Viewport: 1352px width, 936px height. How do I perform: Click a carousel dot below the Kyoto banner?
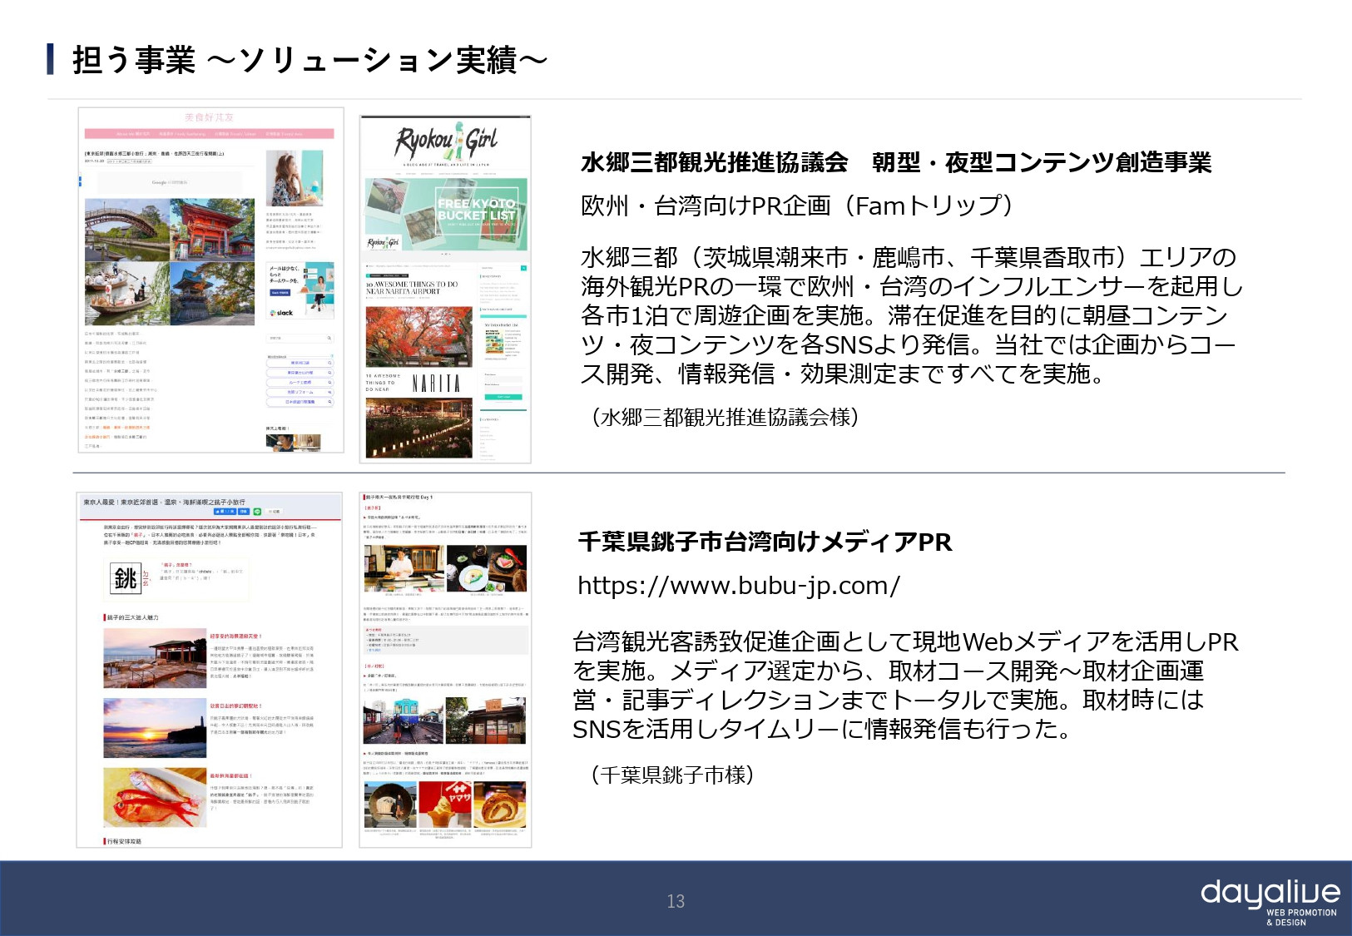point(445,253)
